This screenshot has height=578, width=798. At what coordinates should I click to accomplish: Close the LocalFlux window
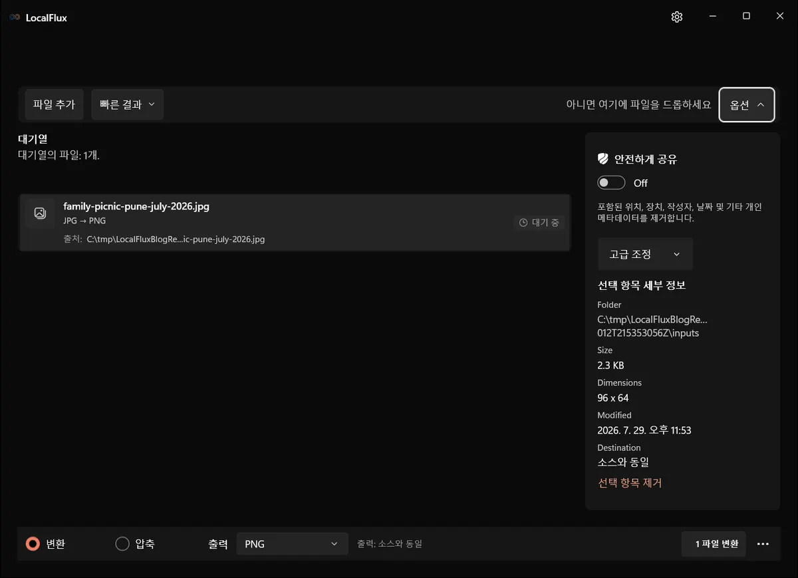pos(780,17)
